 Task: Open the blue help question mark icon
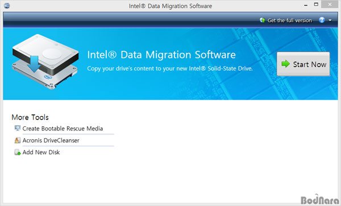coord(322,20)
